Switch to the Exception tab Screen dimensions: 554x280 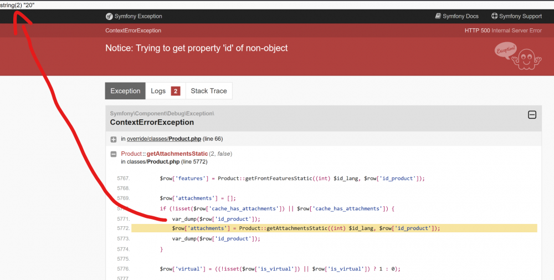(125, 91)
